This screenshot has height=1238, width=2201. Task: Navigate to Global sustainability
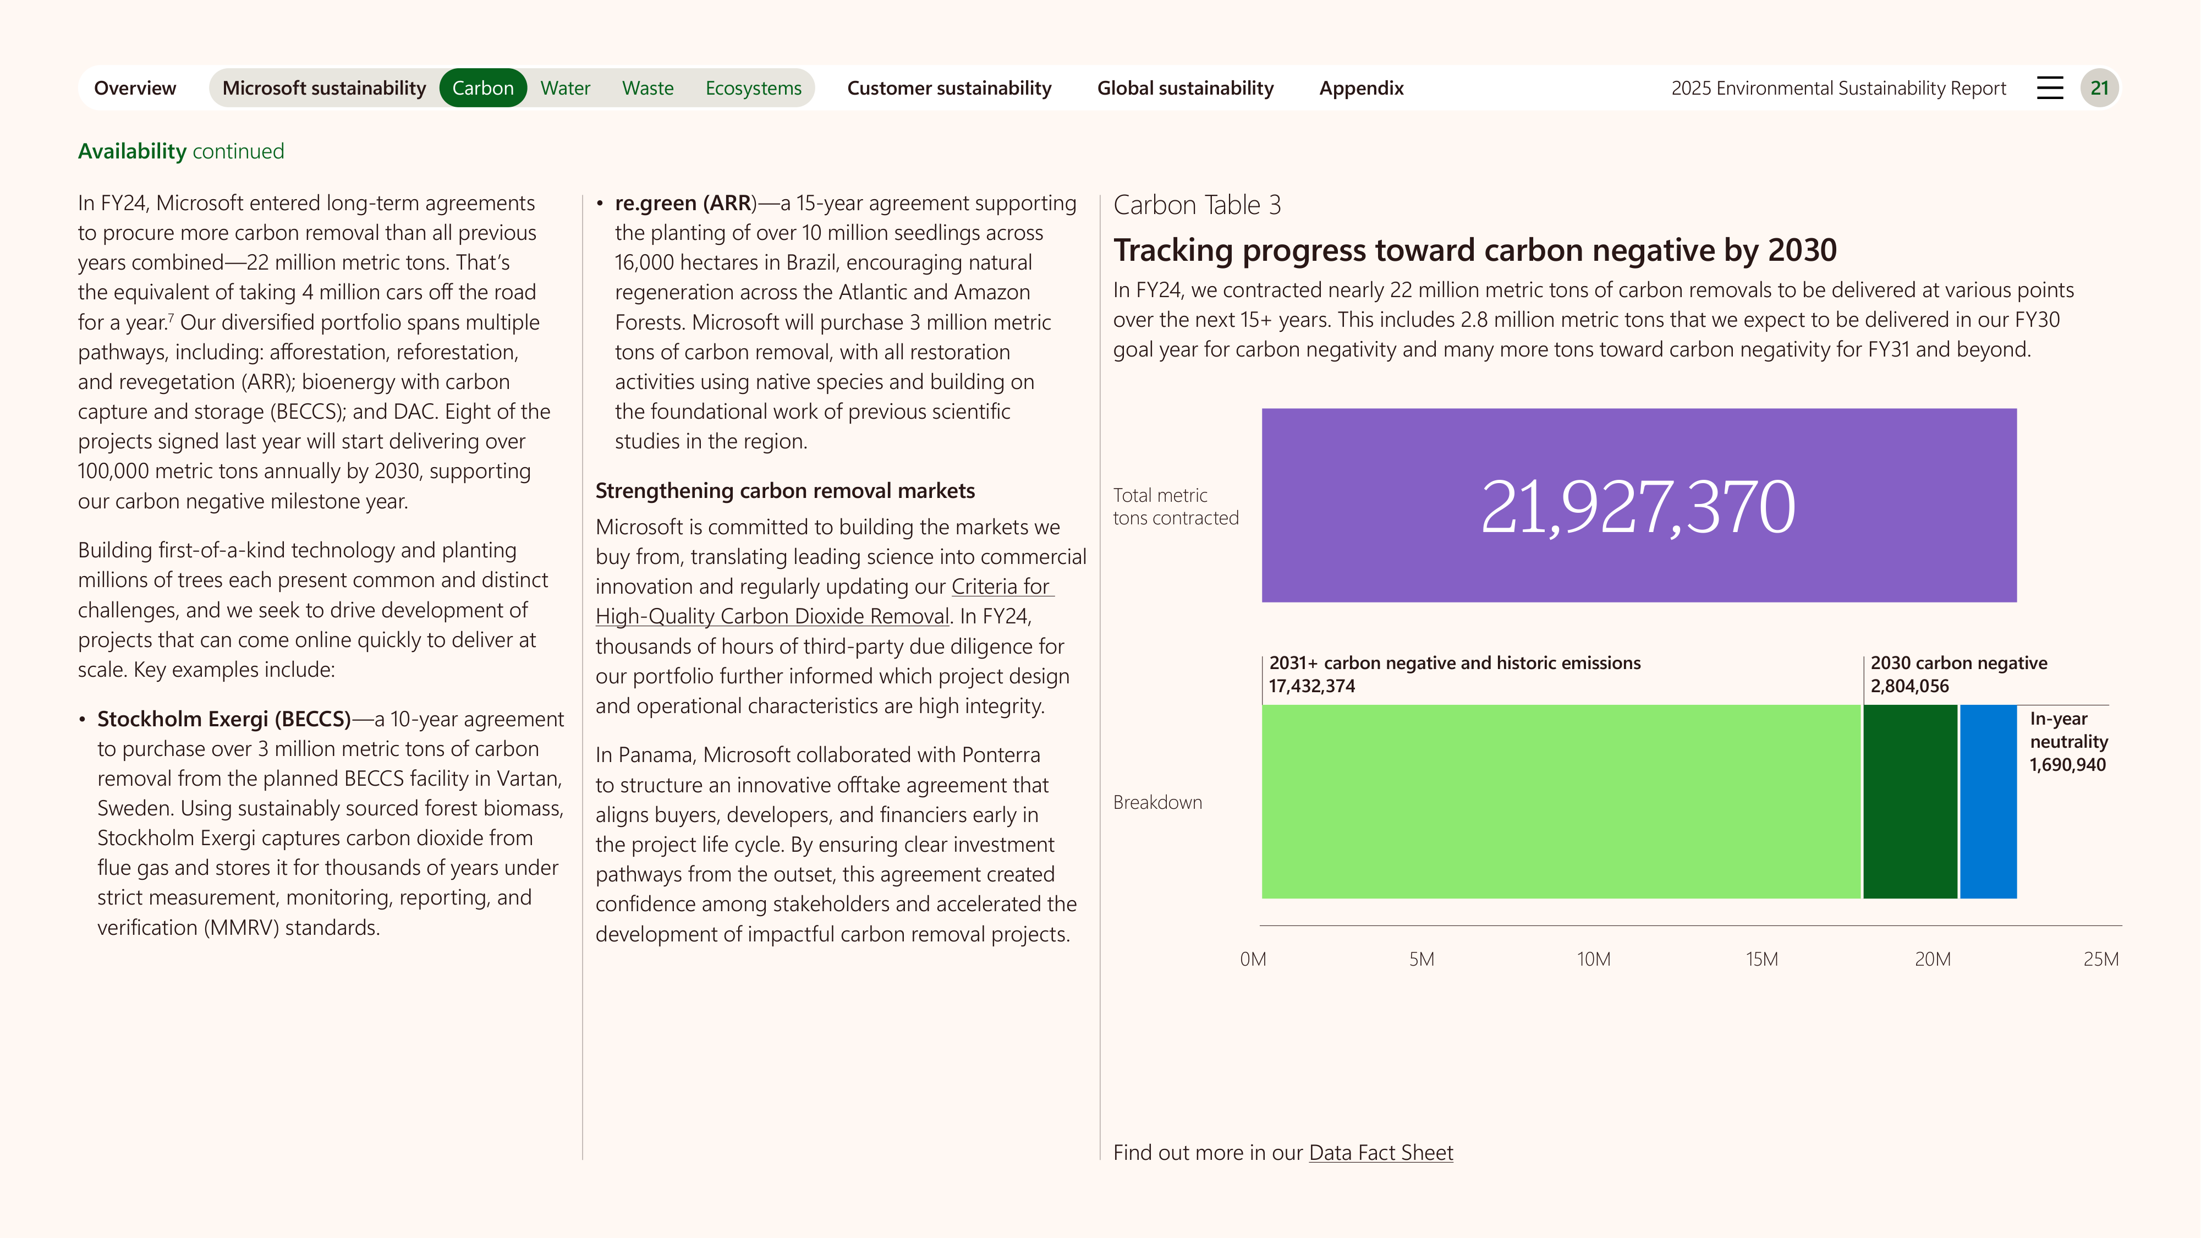pyautogui.click(x=1185, y=88)
